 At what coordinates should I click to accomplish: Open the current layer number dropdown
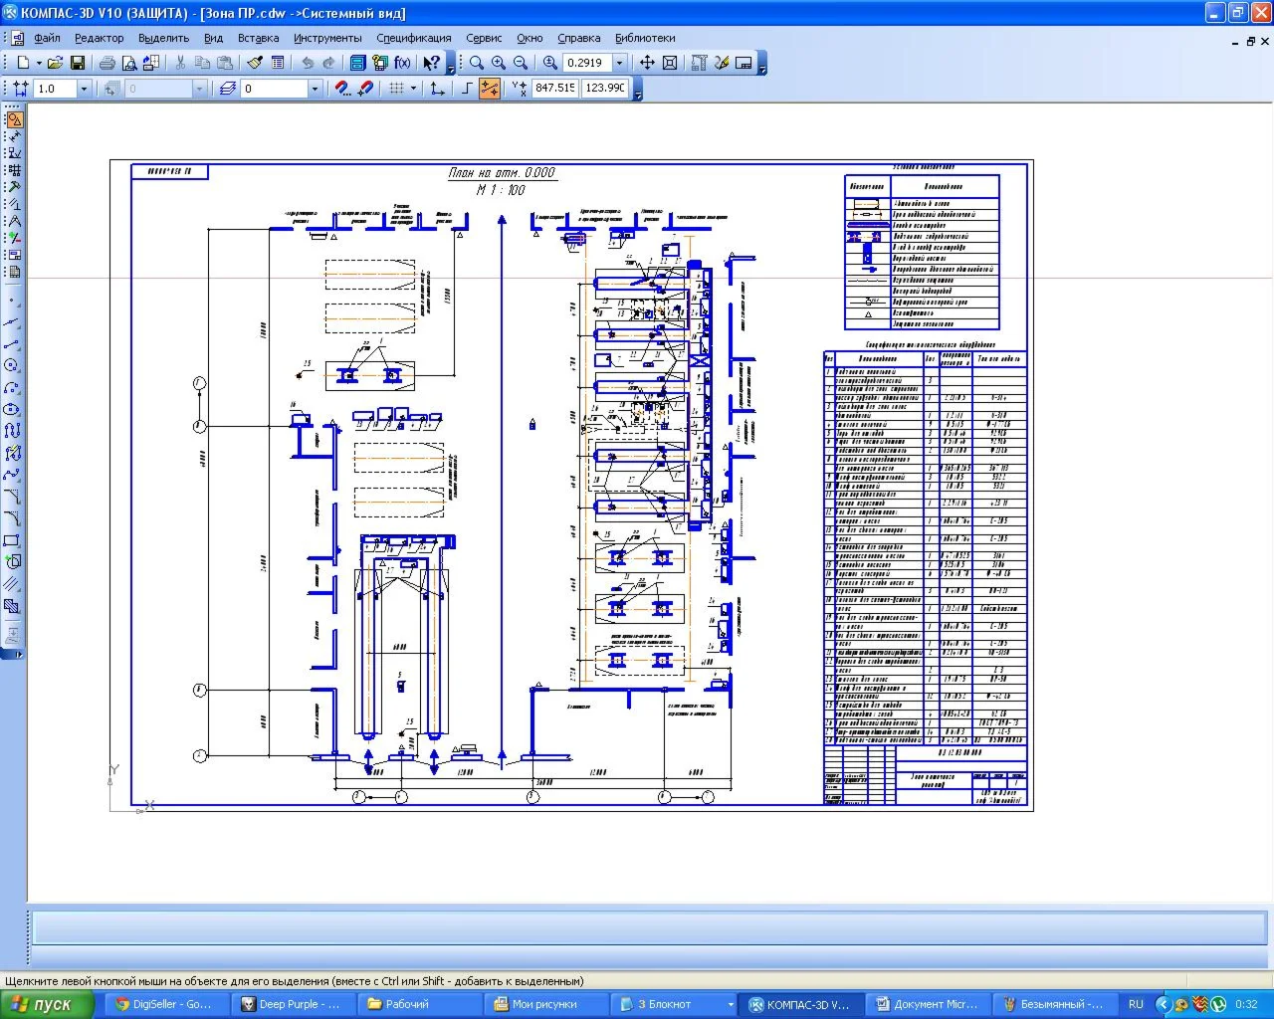click(x=315, y=89)
